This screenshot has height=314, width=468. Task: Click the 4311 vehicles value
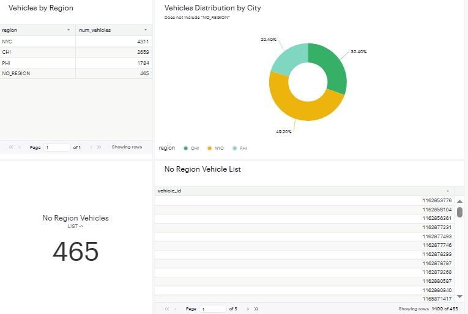pyautogui.click(x=143, y=42)
